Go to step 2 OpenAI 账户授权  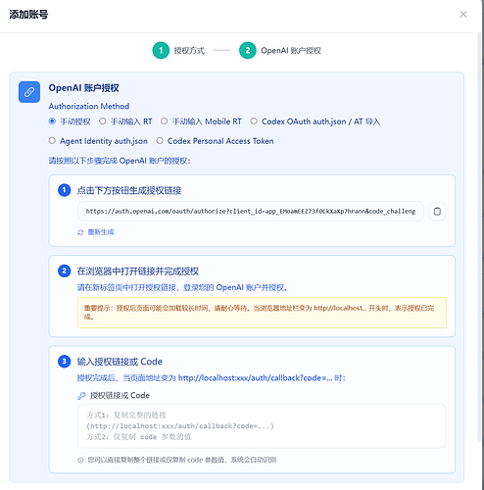point(280,50)
